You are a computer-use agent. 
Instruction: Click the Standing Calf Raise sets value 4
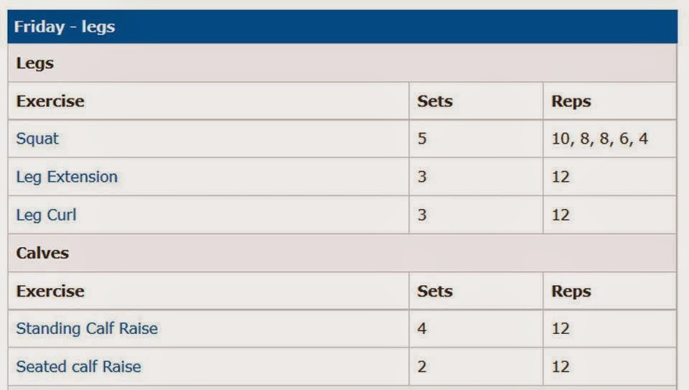click(x=422, y=328)
